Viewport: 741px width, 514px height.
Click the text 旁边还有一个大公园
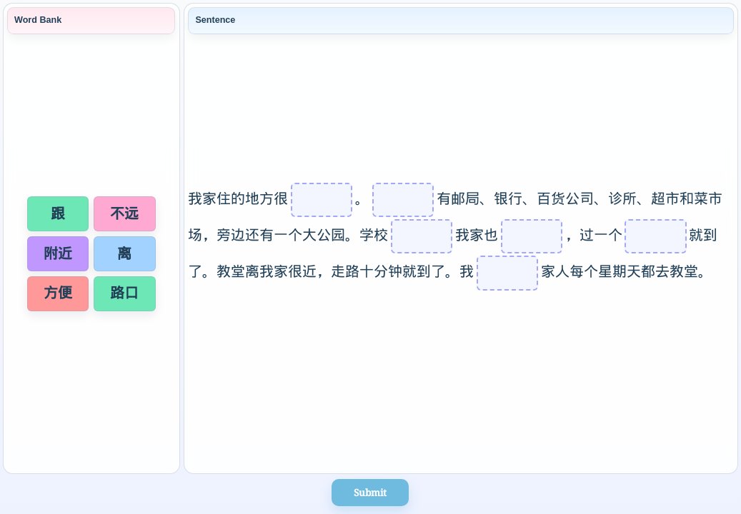[x=281, y=235]
